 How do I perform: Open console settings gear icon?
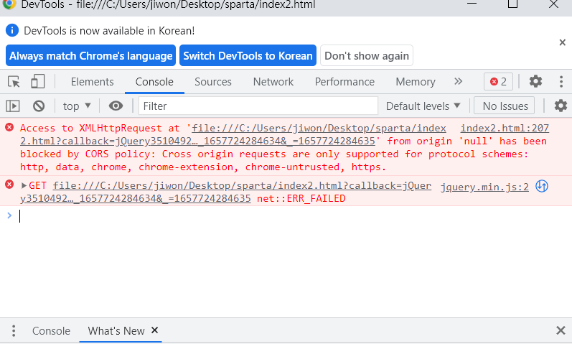click(561, 106)
